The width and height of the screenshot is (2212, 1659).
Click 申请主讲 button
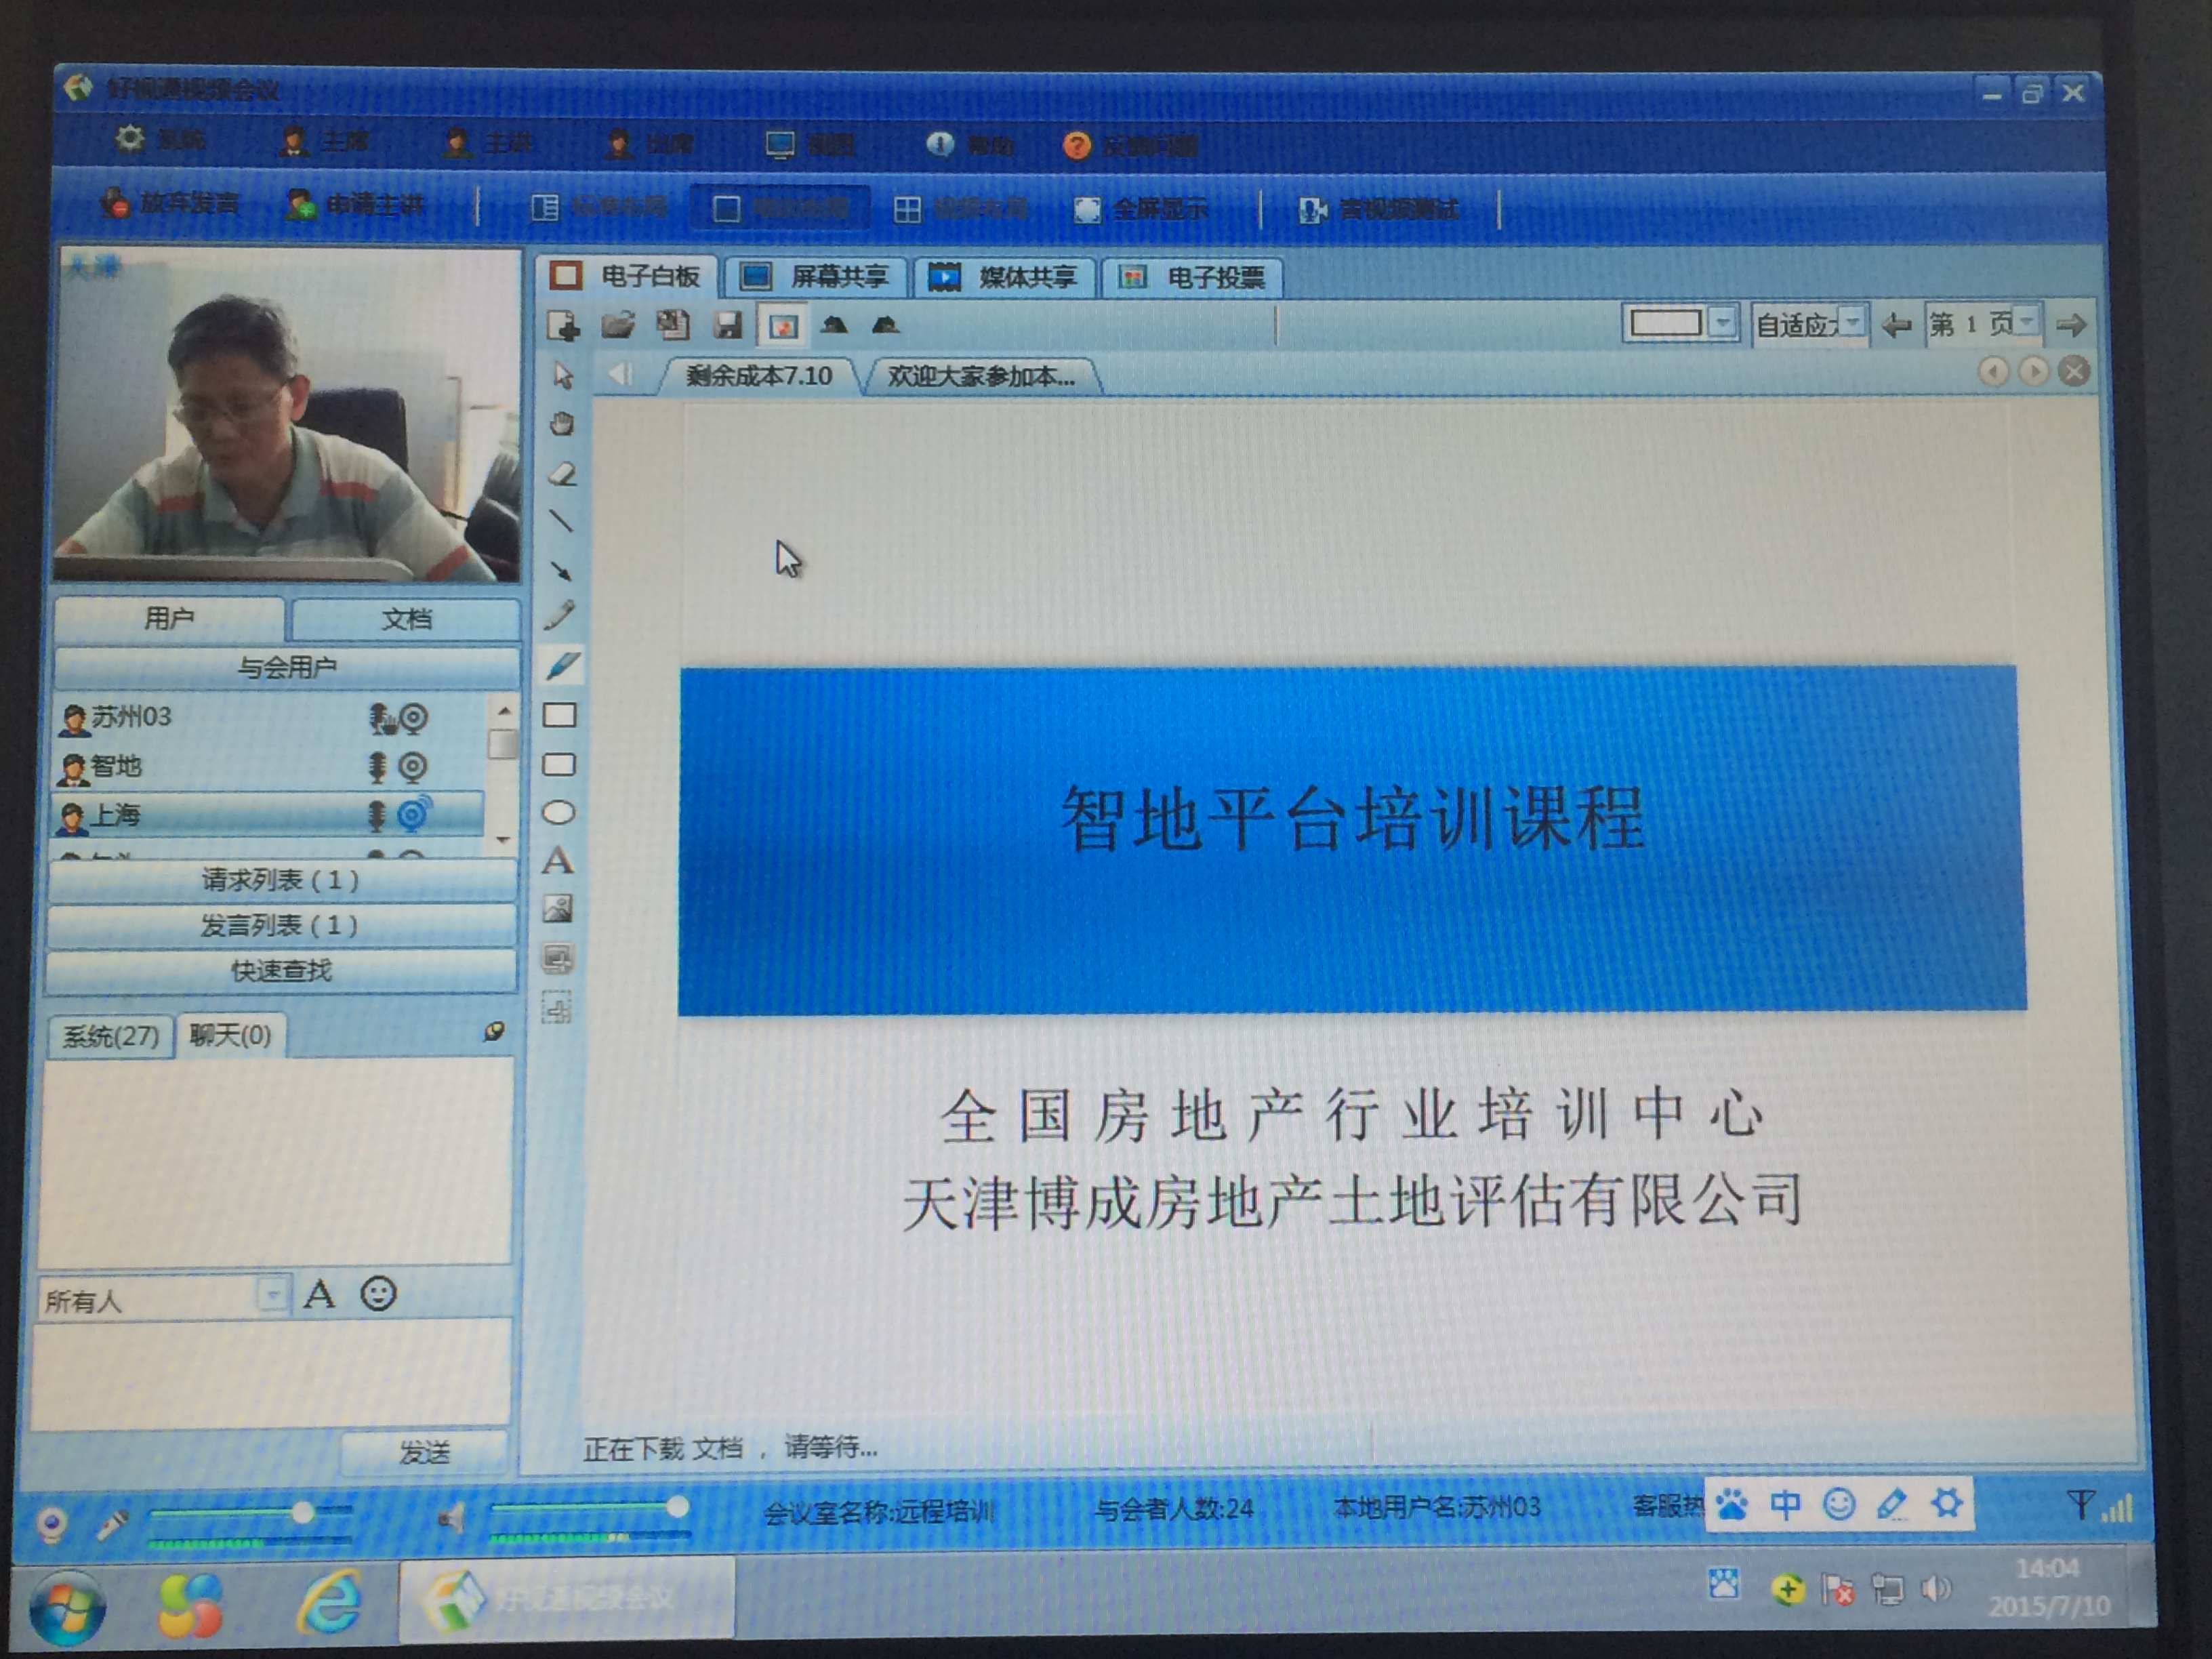(x=356, y=205)
